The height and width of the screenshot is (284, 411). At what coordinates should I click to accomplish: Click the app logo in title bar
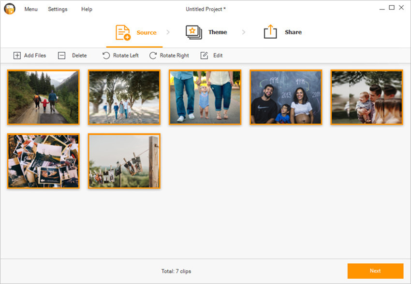[10, 9]
